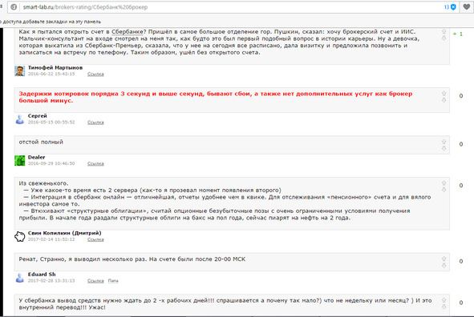Click the site info globe icon in address bar
This screenshot has height=317, width=474.
click(14, 7)
